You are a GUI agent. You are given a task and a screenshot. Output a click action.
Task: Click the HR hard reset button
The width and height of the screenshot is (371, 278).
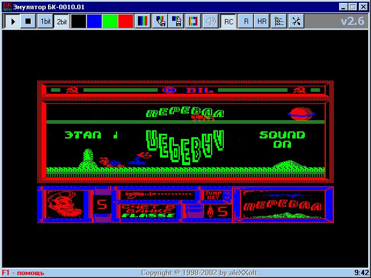tap(261, 21)
